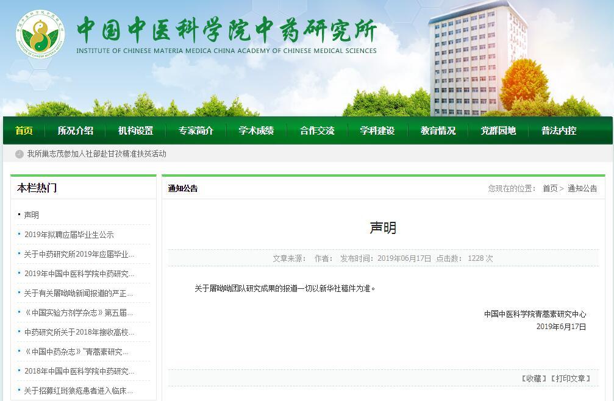
Task: Click the statement body text about 新华社稿件
Action: (285, 289)
